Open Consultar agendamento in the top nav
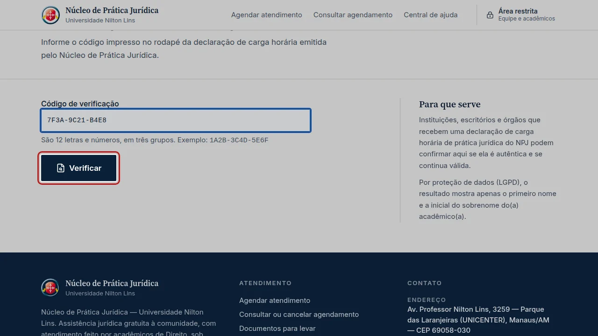The height and width of the screenshot is (336, 598). pos(353,15)
